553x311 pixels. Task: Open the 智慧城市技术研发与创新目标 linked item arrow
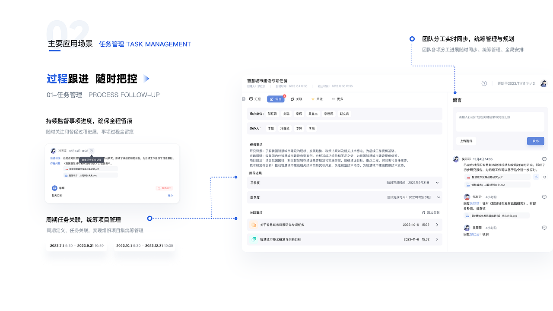click(436, 239)
